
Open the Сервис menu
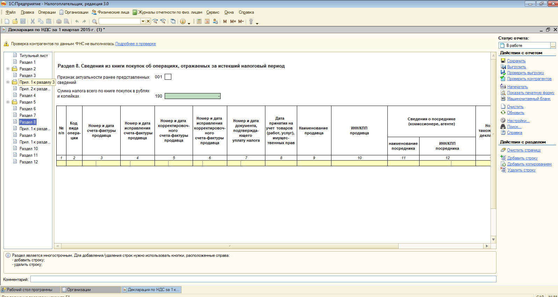click(213, 12)
